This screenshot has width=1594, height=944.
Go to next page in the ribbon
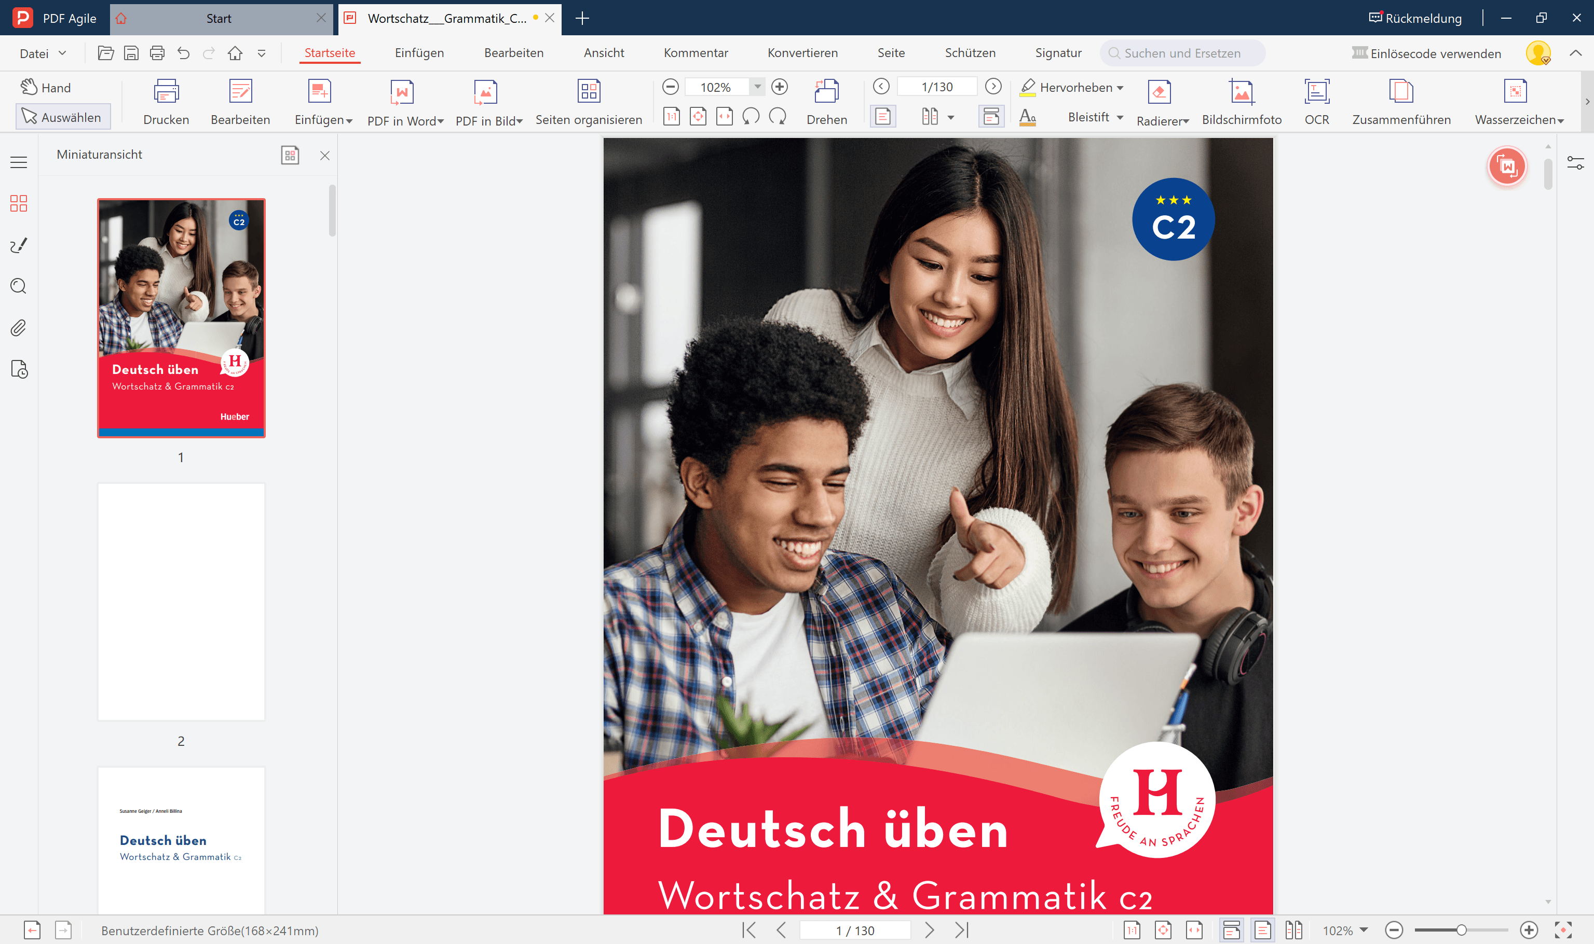point(993,86)
